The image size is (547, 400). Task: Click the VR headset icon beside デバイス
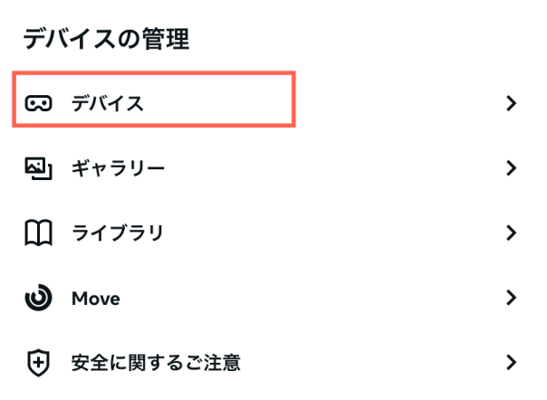point(38,103)
